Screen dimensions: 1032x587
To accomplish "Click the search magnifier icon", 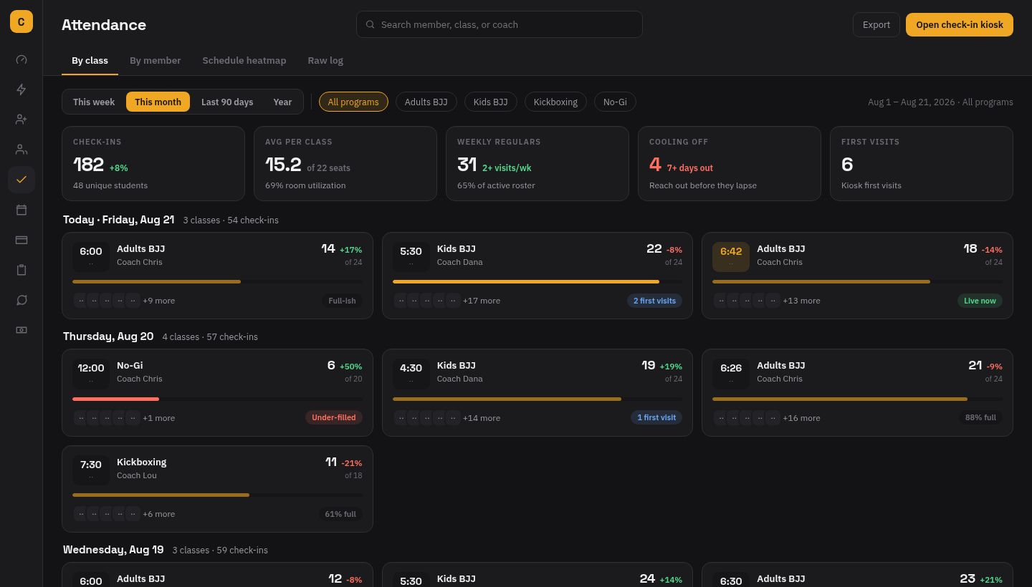I will click(x=371, y=24).
